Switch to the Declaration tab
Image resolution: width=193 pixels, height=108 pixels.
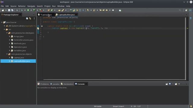click(x=67, y=84)
